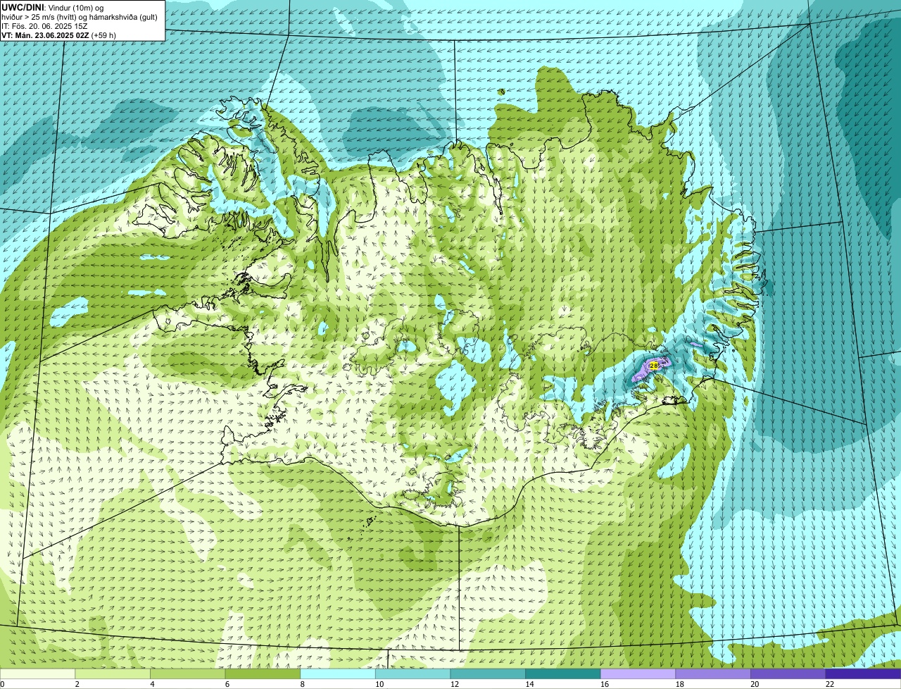This screenshot has height=689, width=901.
Task: Select the 18–20 m/s purple legend swatch
Action: 713,674
